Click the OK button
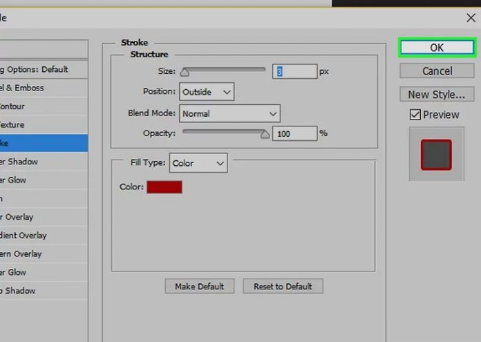Image resolution: width=481 pixels, height=342 pixels. click(x=437, y=48)
